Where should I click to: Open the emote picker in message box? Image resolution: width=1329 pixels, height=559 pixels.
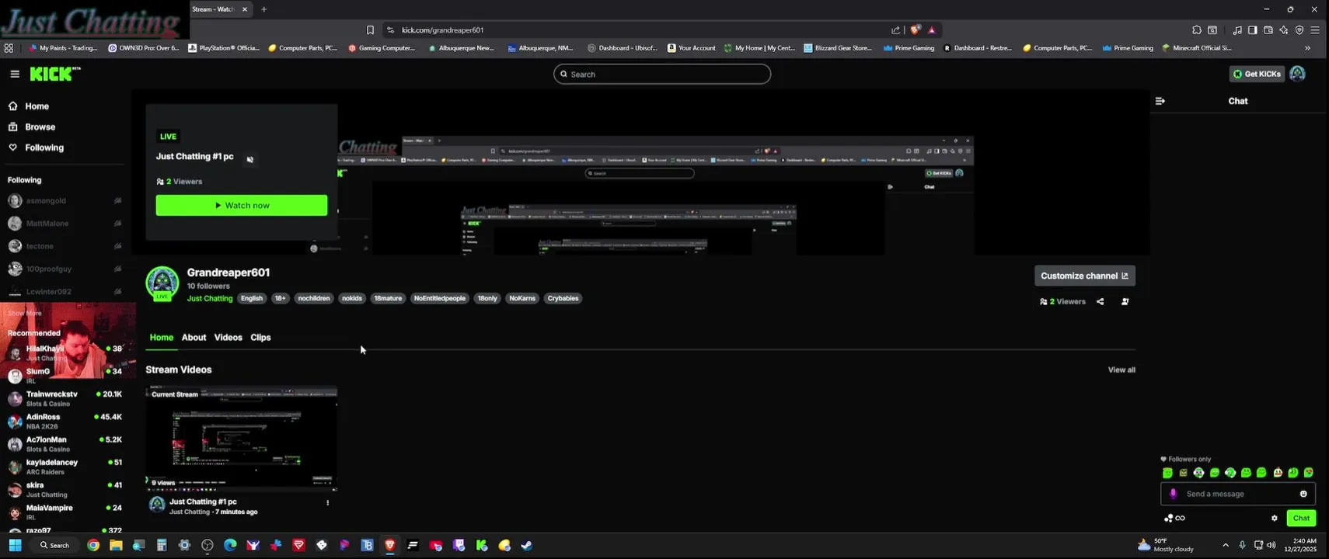1303,494
